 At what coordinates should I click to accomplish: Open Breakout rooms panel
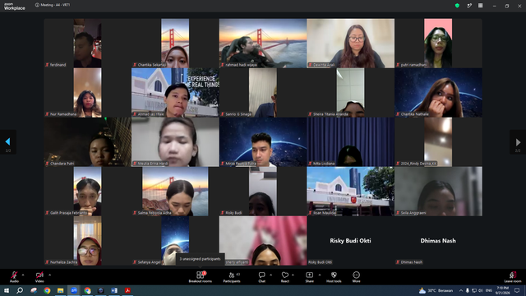click(200, 276)
